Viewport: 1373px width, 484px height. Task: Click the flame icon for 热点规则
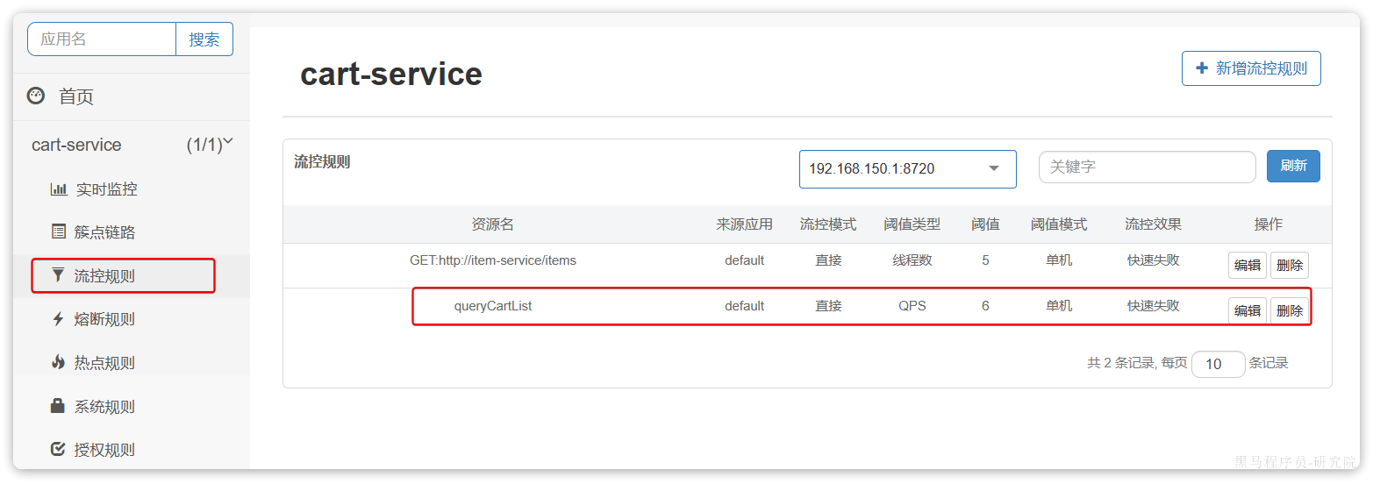59,362
